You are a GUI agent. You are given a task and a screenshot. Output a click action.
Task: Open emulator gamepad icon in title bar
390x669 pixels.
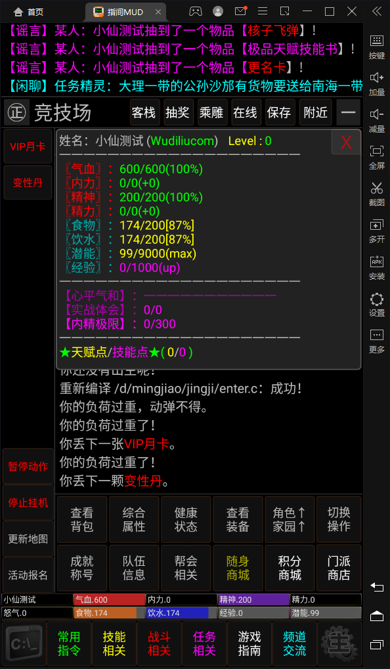196,12
